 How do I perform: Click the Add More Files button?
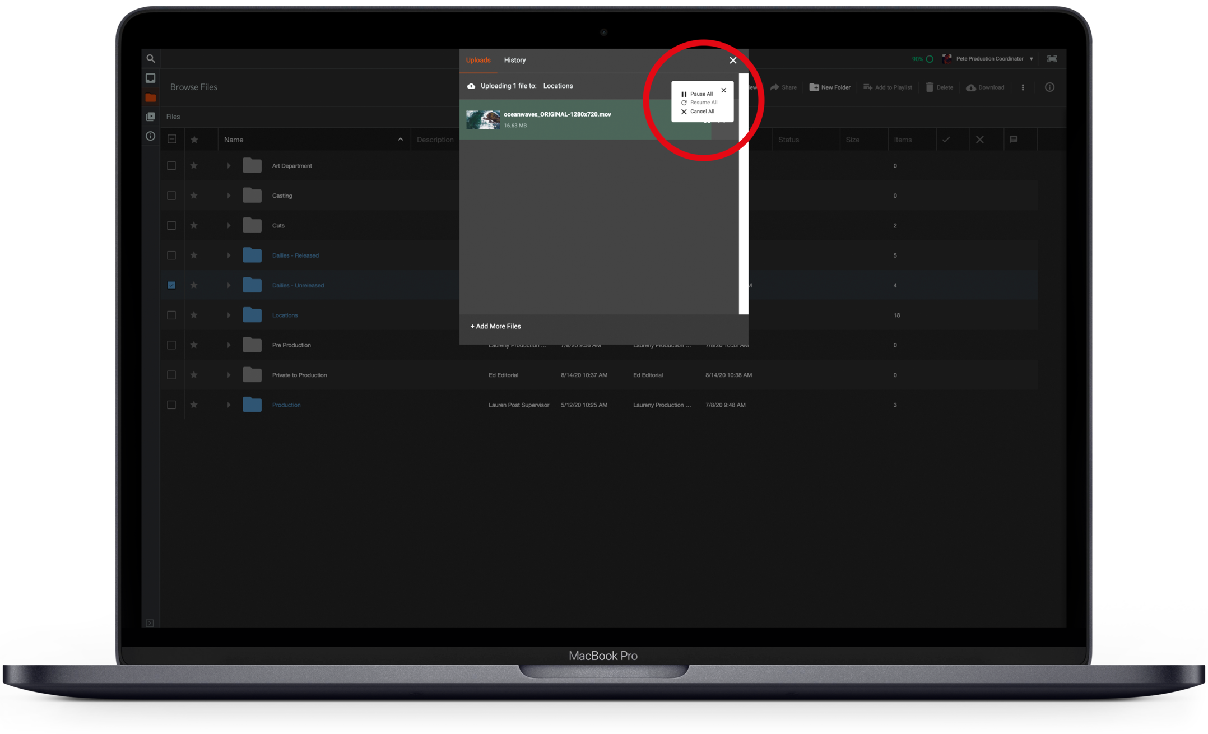pyautogui.click(x=495, y=326)
